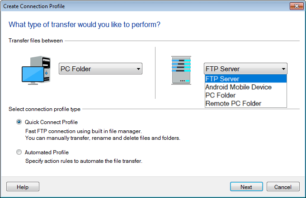306x198 pixels.
Task: Collapse the FTP Server dropdown using its arrow
Action: 283,69
